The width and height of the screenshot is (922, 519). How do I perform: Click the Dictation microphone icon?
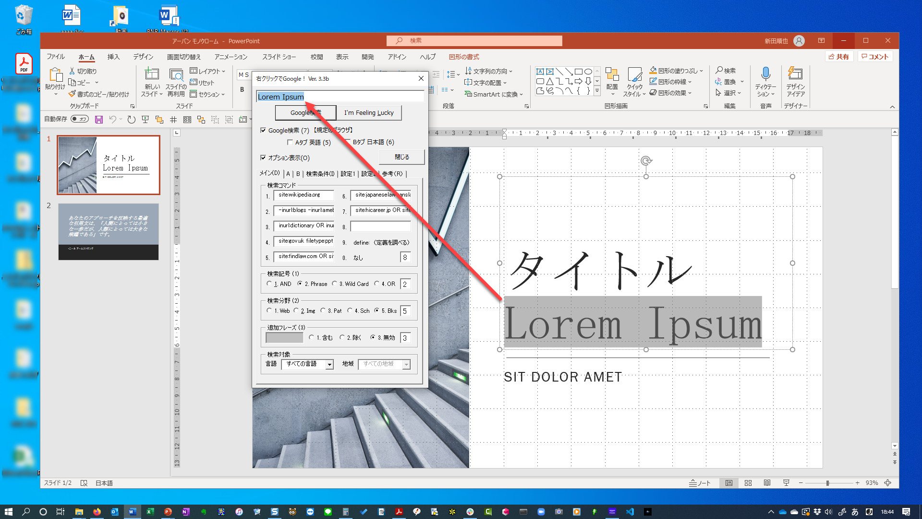(765, 74)
